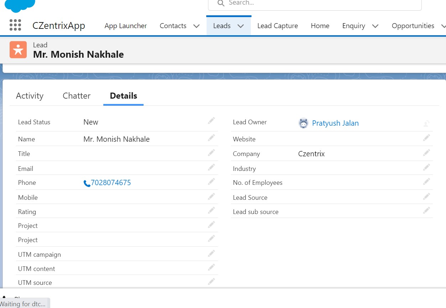Click the phone icon beside 7028074675

pyautogui.click(x=87, y=183)
